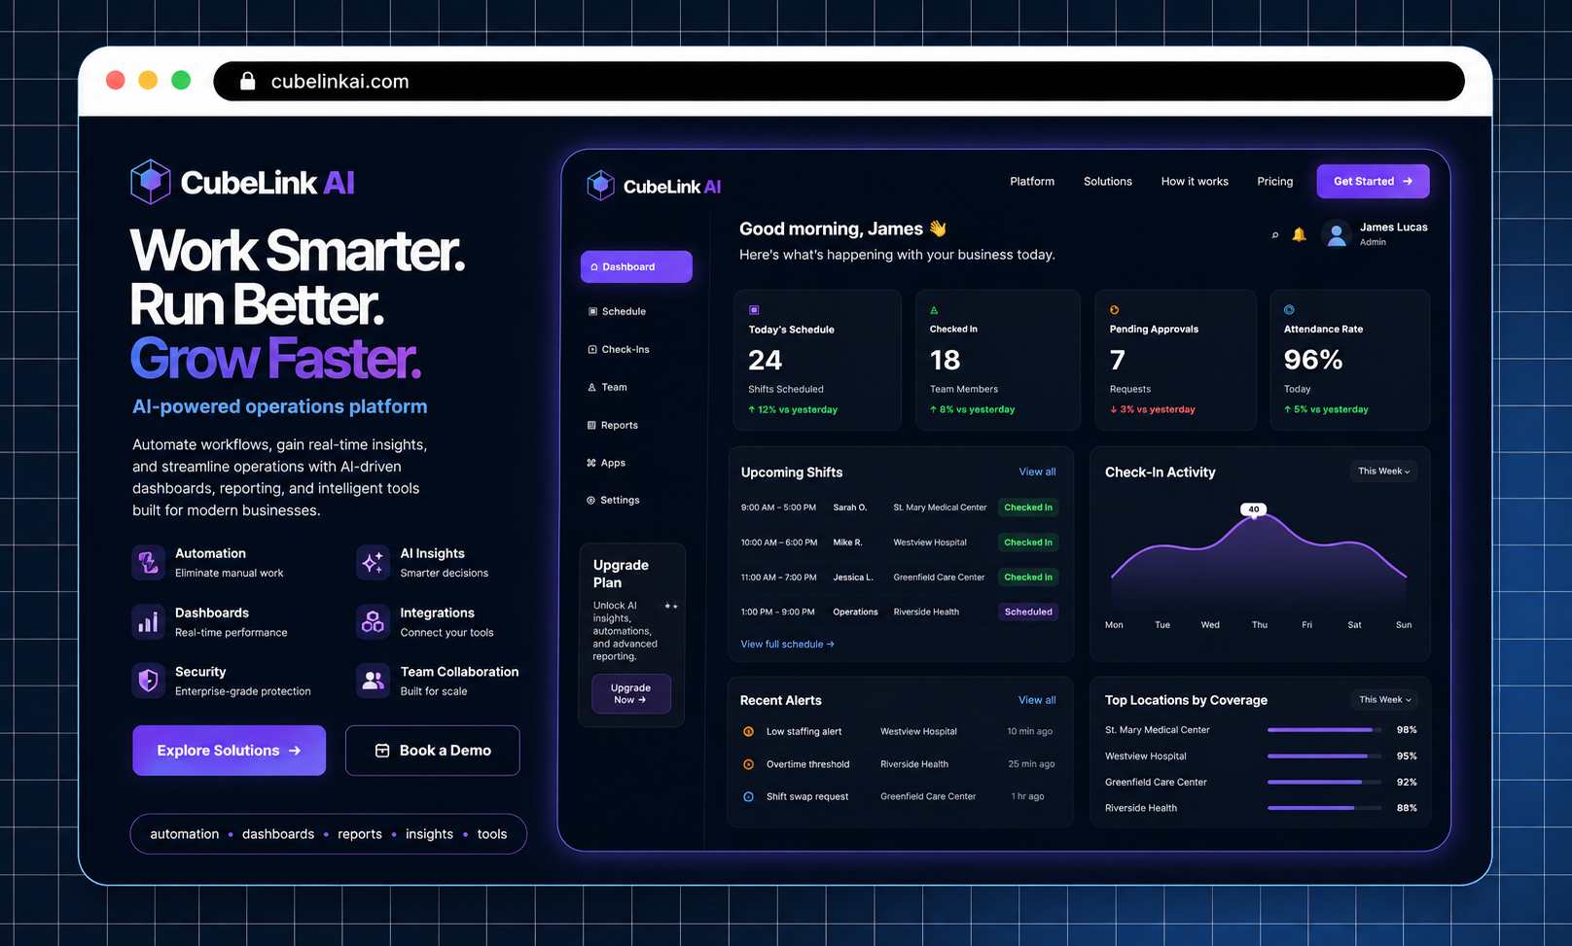1572x946 pixels.
Task: Open Team in the sidebar
Action: [607, 387]
